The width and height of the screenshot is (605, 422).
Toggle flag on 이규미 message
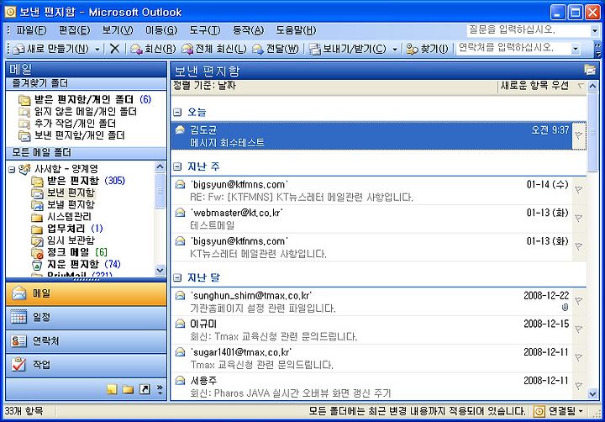[x=579, y=329]
